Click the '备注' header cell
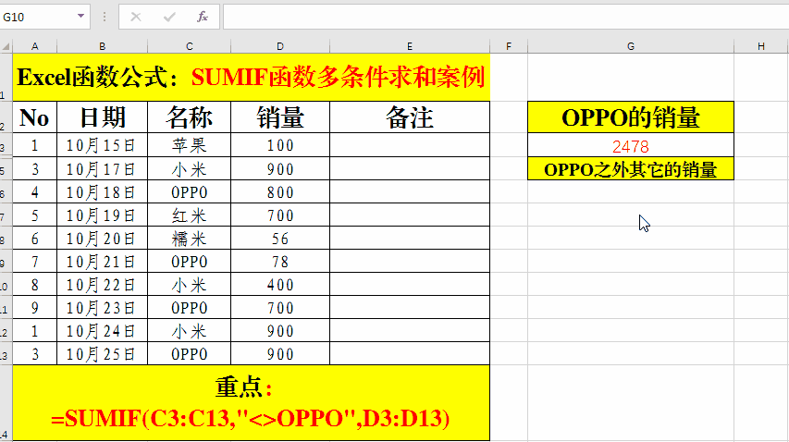The width and height of the screenshot is (789, 442). [x=410, y=117]
